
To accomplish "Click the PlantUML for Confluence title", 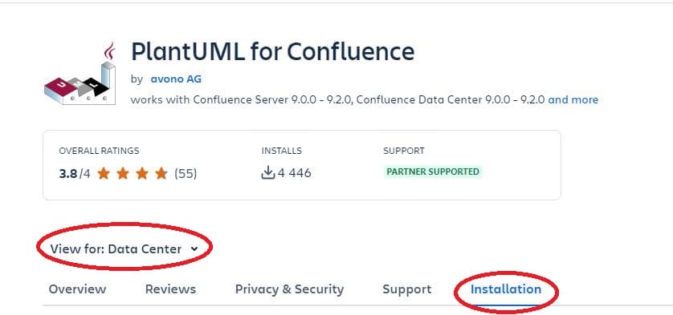I will (x=272, y=51).
